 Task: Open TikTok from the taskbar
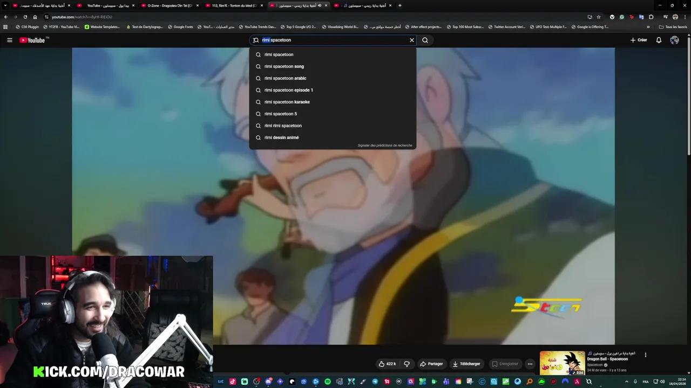[x=233, y=382]
